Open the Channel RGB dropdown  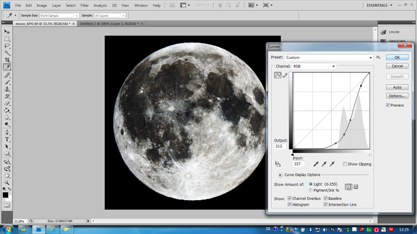tap(313, 67)
